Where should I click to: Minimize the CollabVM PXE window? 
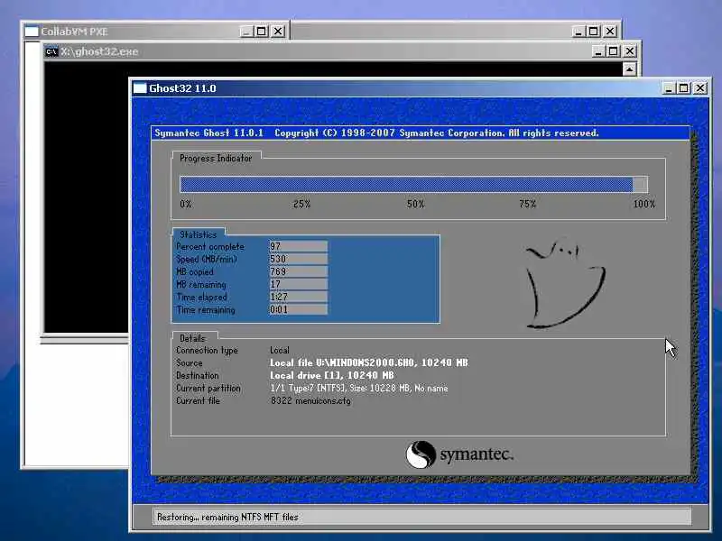click(x=246, y=32)
